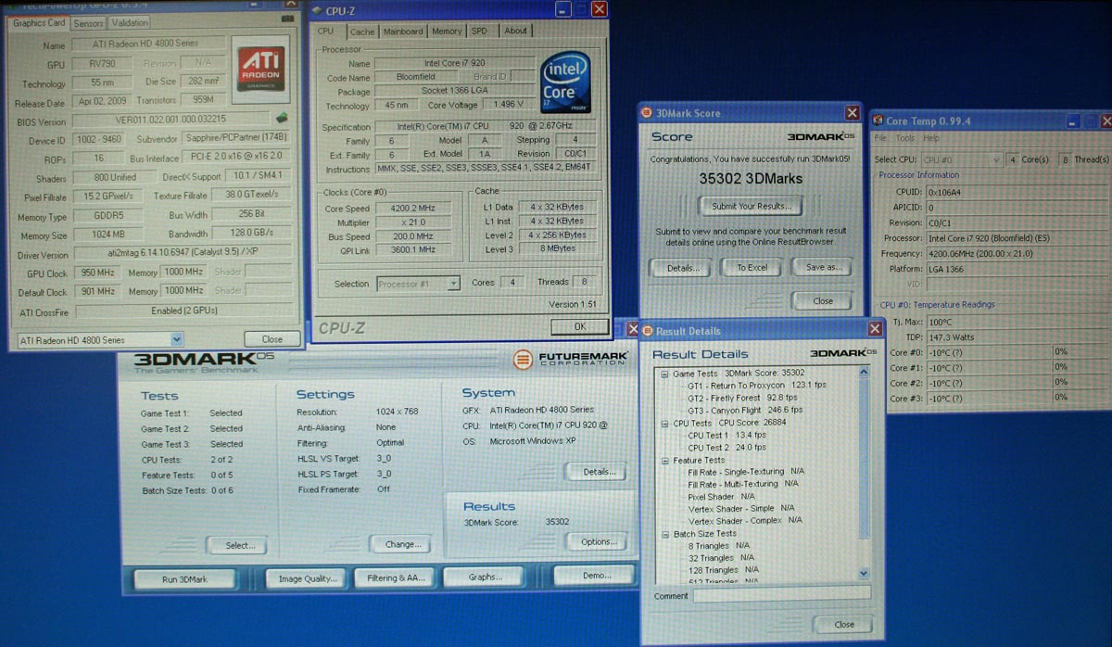The image size is (1112, 647).
Task: Click the Demo button in 3DMark05
Action: tap(596, 576)
